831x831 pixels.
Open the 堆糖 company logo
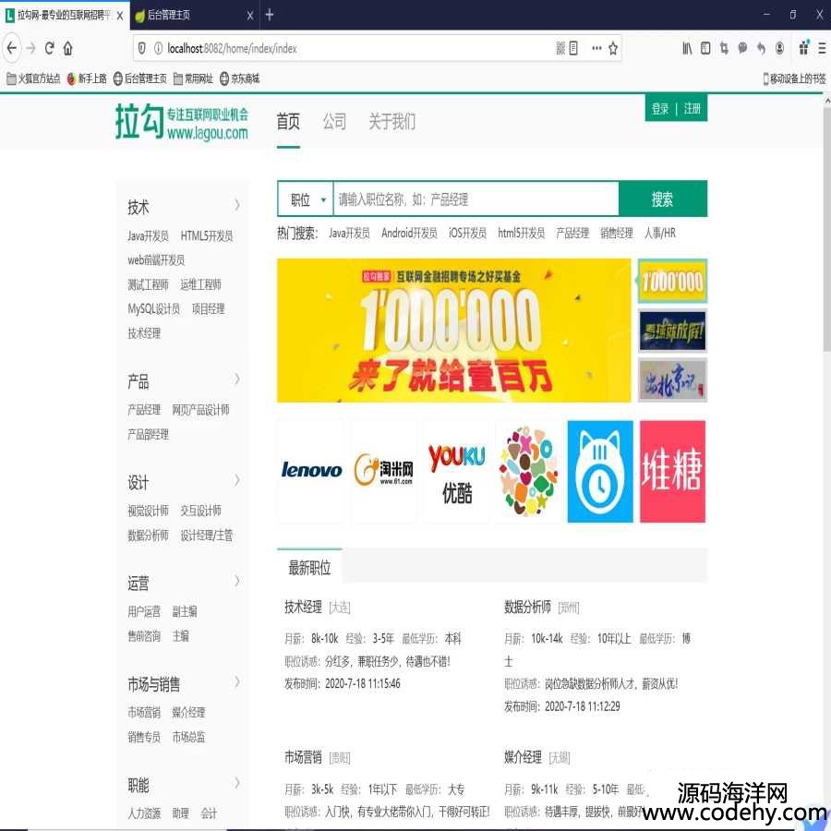tap(672, 471)
